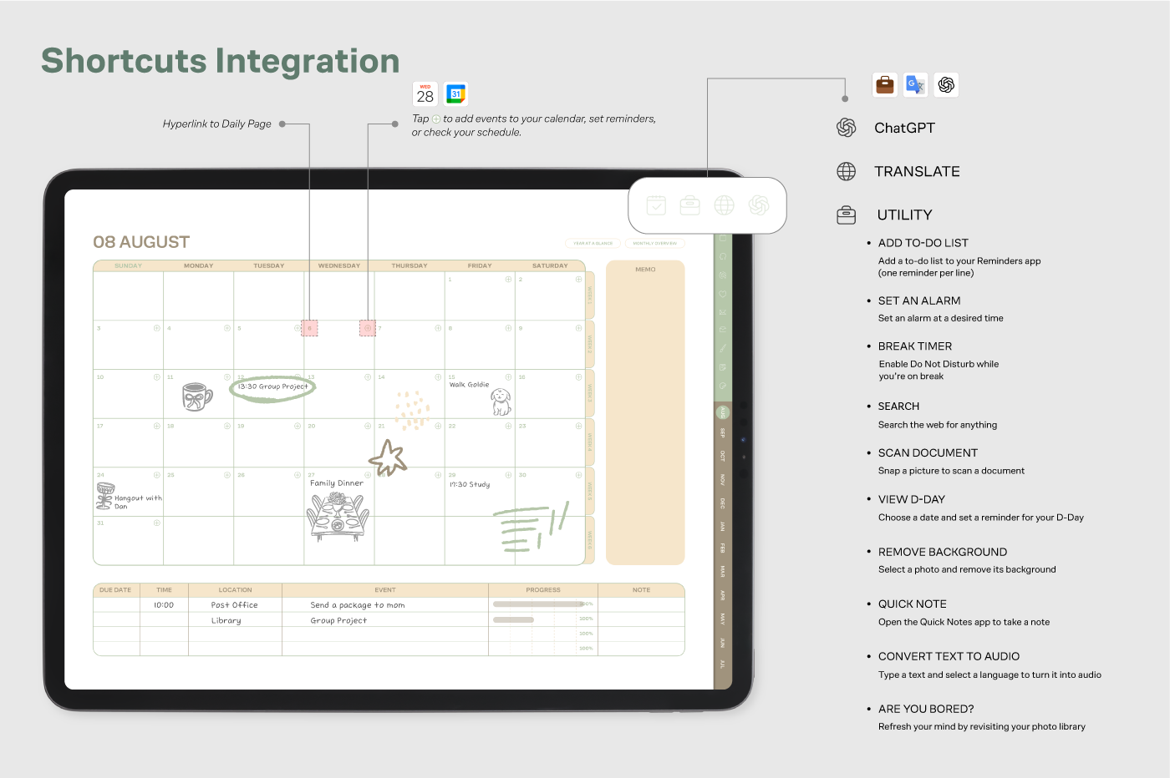Go to Monthly Overview page
Viewport: 1170px width, 778px height.
654,244
